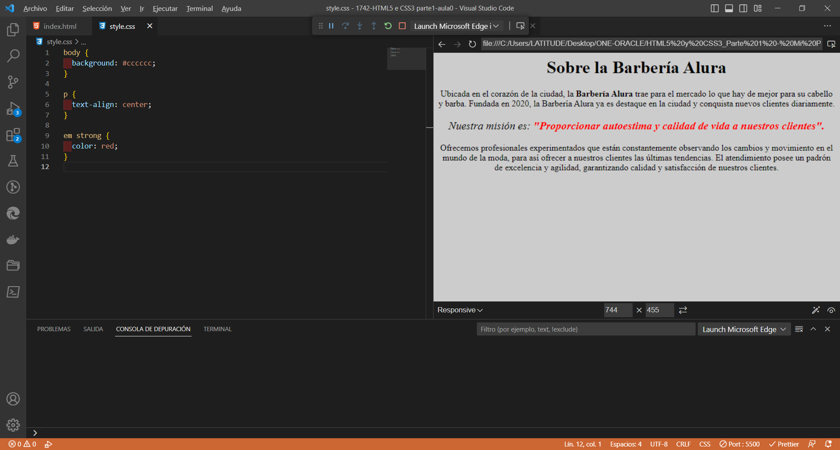Click the Espacios: 4 indentation indicator
The width and height of the screenshot is (840, 450).
[x=626, y=444]
